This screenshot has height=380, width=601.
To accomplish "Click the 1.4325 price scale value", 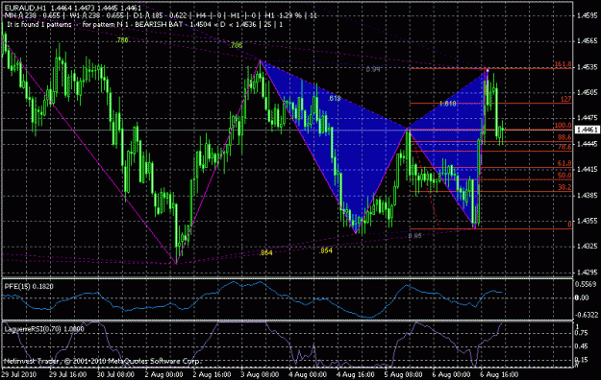I will coord(587,246).
